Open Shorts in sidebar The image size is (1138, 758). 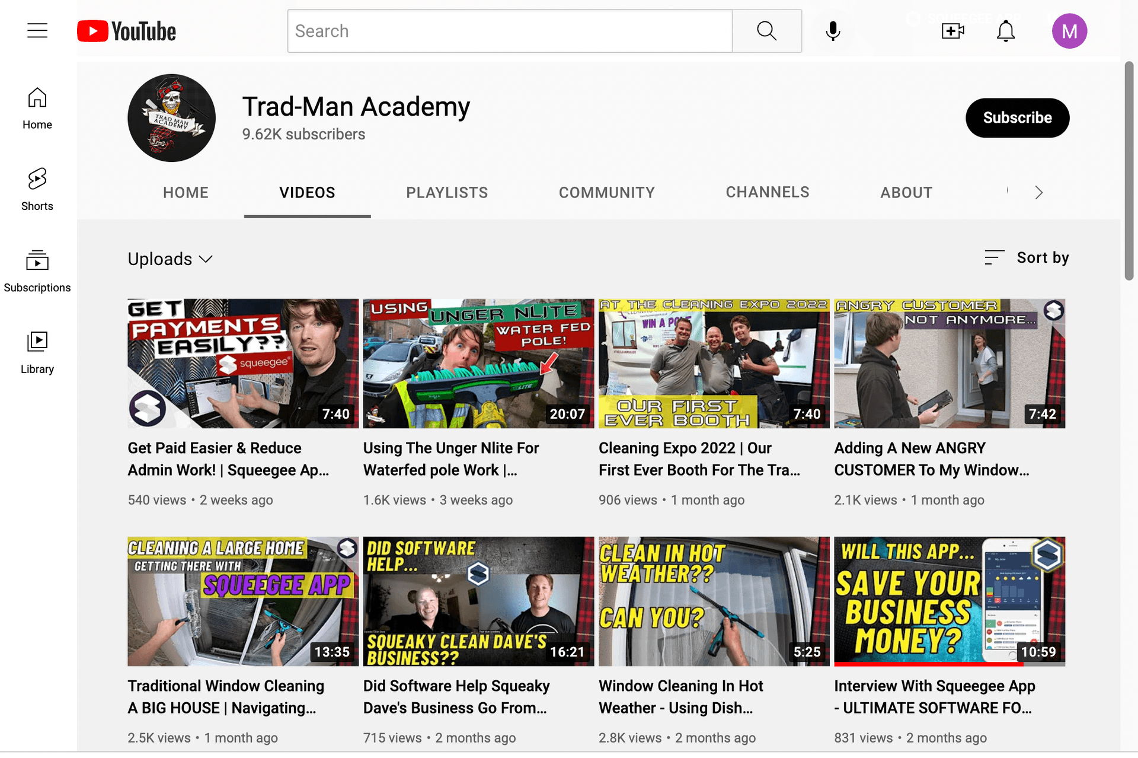coord(37,190)
